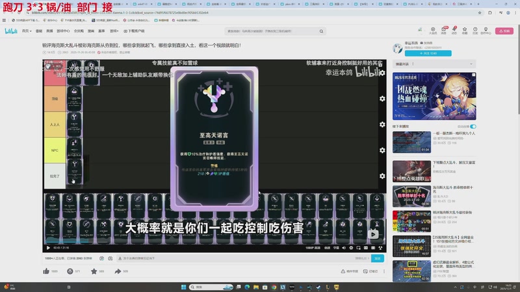Open Chrome from the taskbar
Viewport: 520px width, 292px height.
(x=274, y=287)
